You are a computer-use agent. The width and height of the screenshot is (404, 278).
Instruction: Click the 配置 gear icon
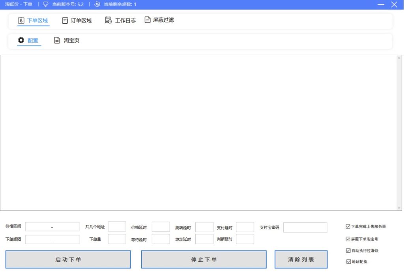coord(21,40)
